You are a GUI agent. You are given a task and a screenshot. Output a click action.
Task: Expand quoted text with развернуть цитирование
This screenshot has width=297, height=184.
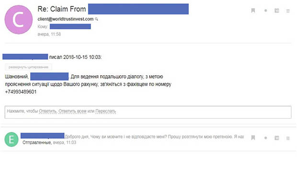coord(28,67)
